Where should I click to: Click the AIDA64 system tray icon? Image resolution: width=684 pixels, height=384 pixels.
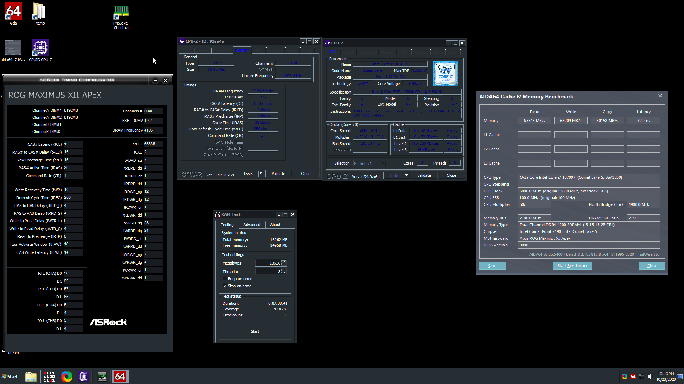pyautogui.click(x=633, y=377)
